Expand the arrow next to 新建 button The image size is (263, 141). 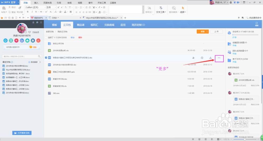[207, 32]
